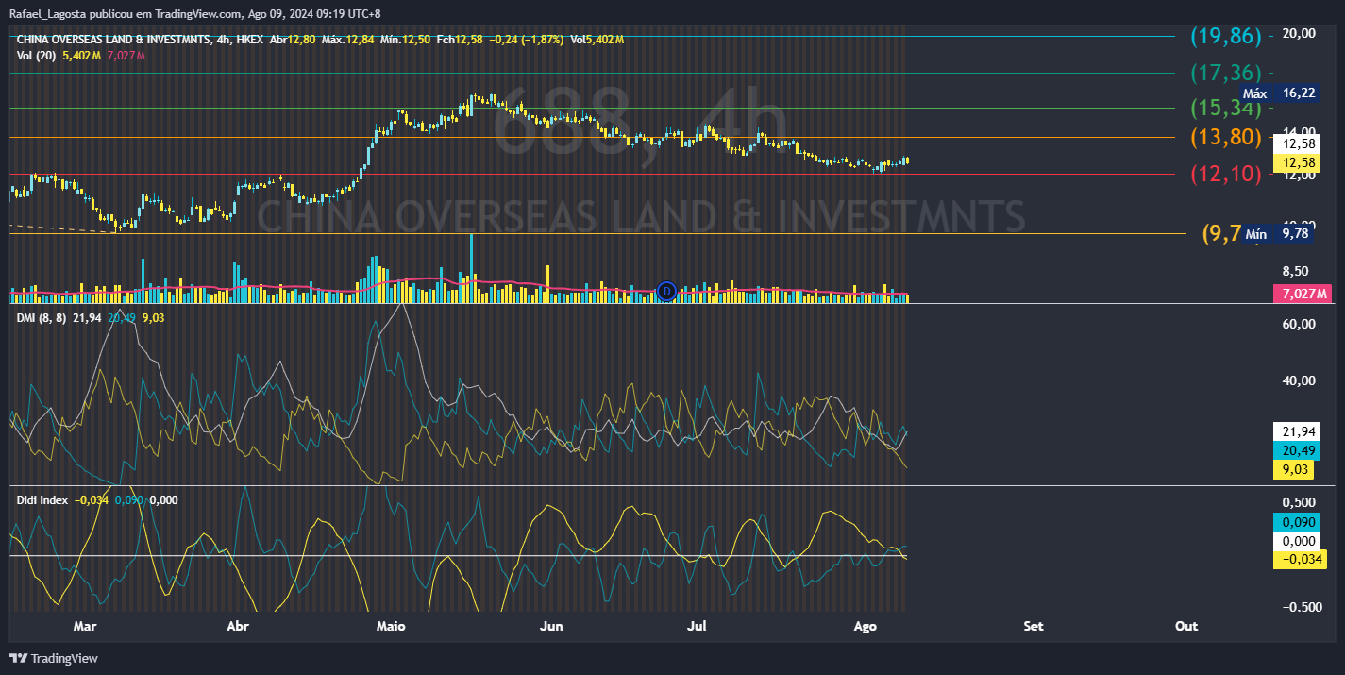Click the pink '7,027M' volume scale label

(x=1302, y=295)
